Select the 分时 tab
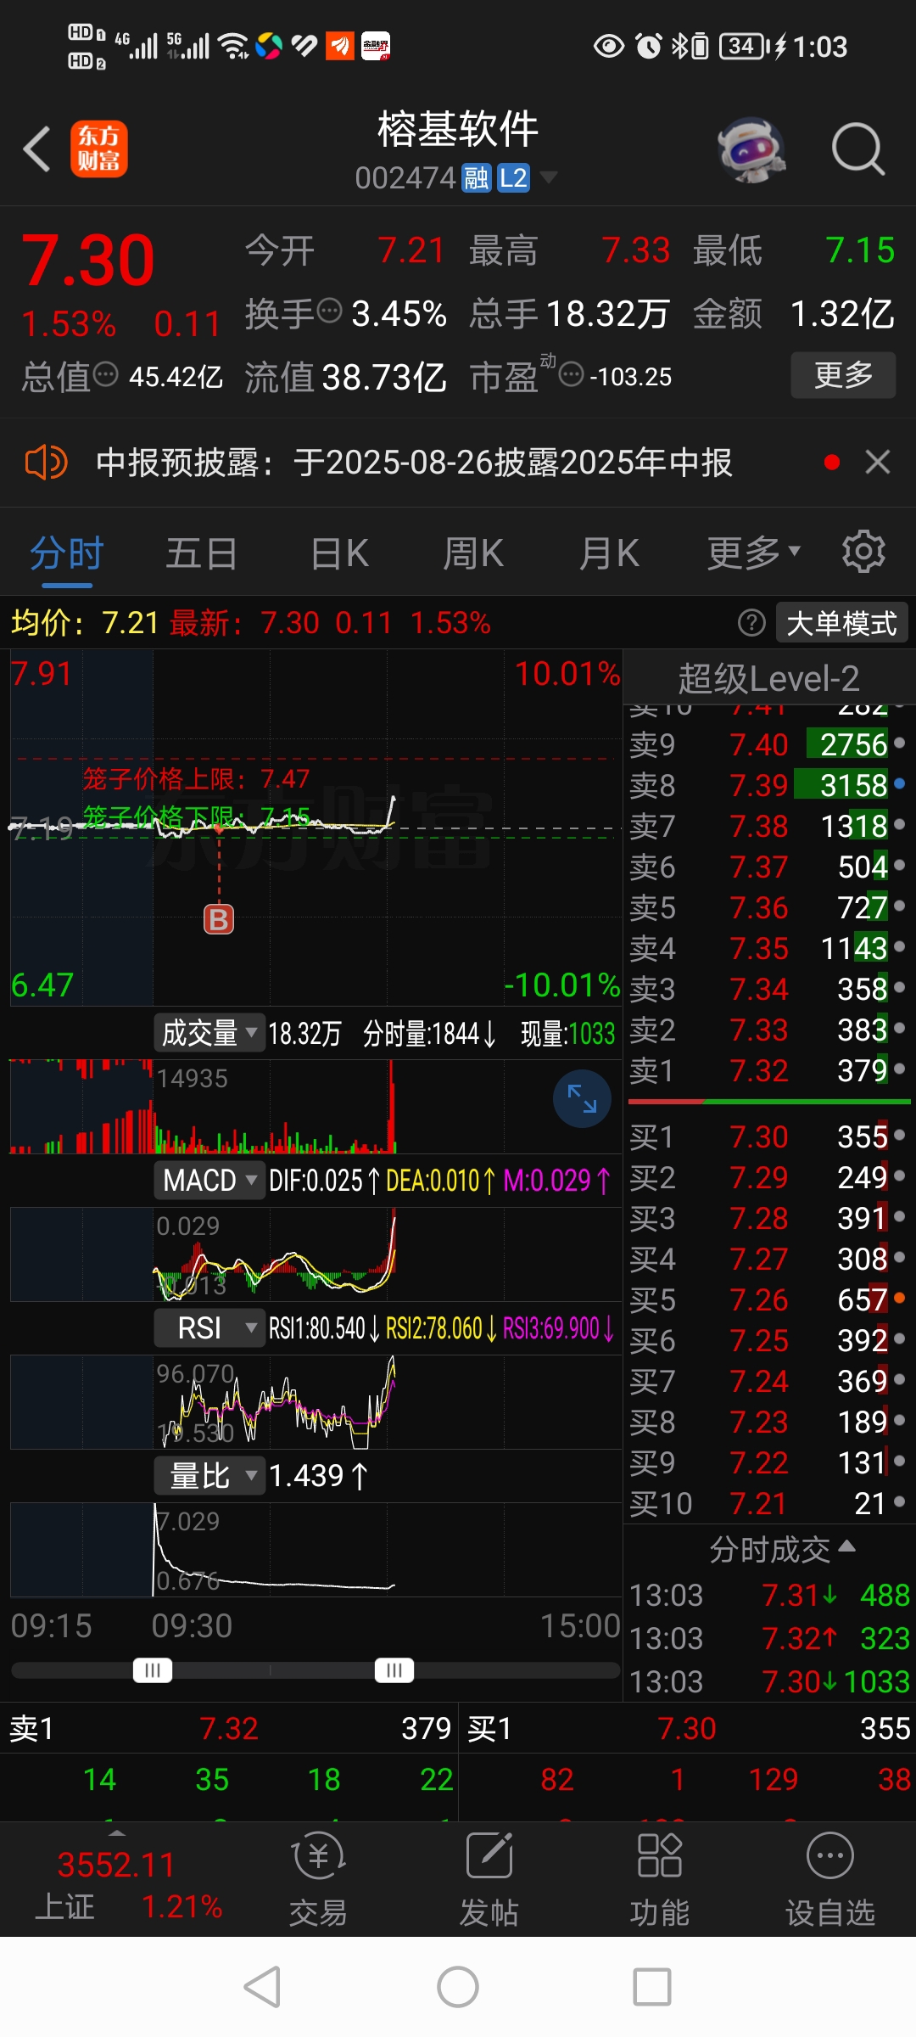Screen dimensions: 916x2037 pos(67,553)
